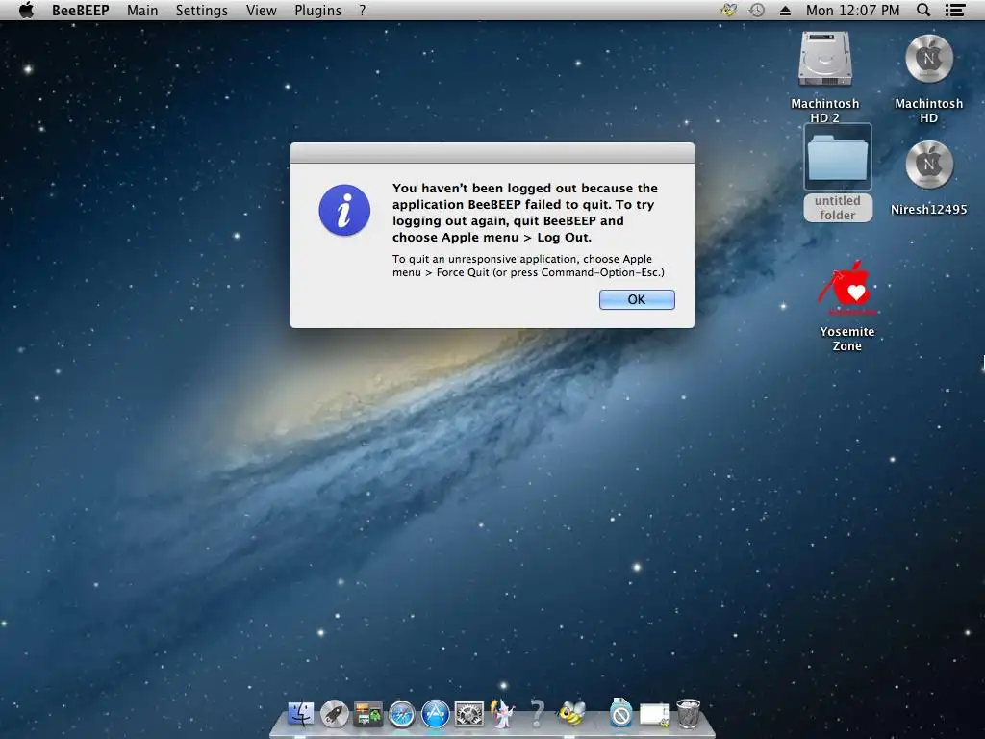
Task: Open Notification Center list icon
Action: point(955,10)
